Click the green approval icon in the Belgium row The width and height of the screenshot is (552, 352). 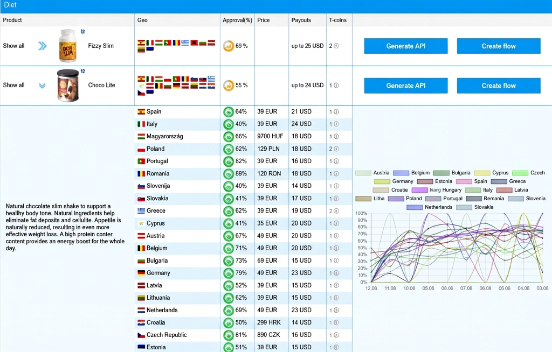click(229, 248)
